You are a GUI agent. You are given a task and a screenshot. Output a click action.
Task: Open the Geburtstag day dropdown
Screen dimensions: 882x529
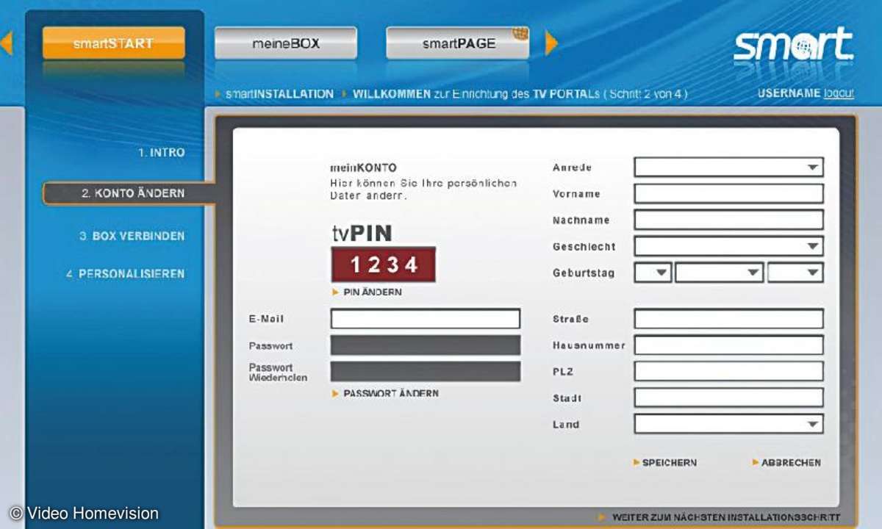(x=653, y=273)
